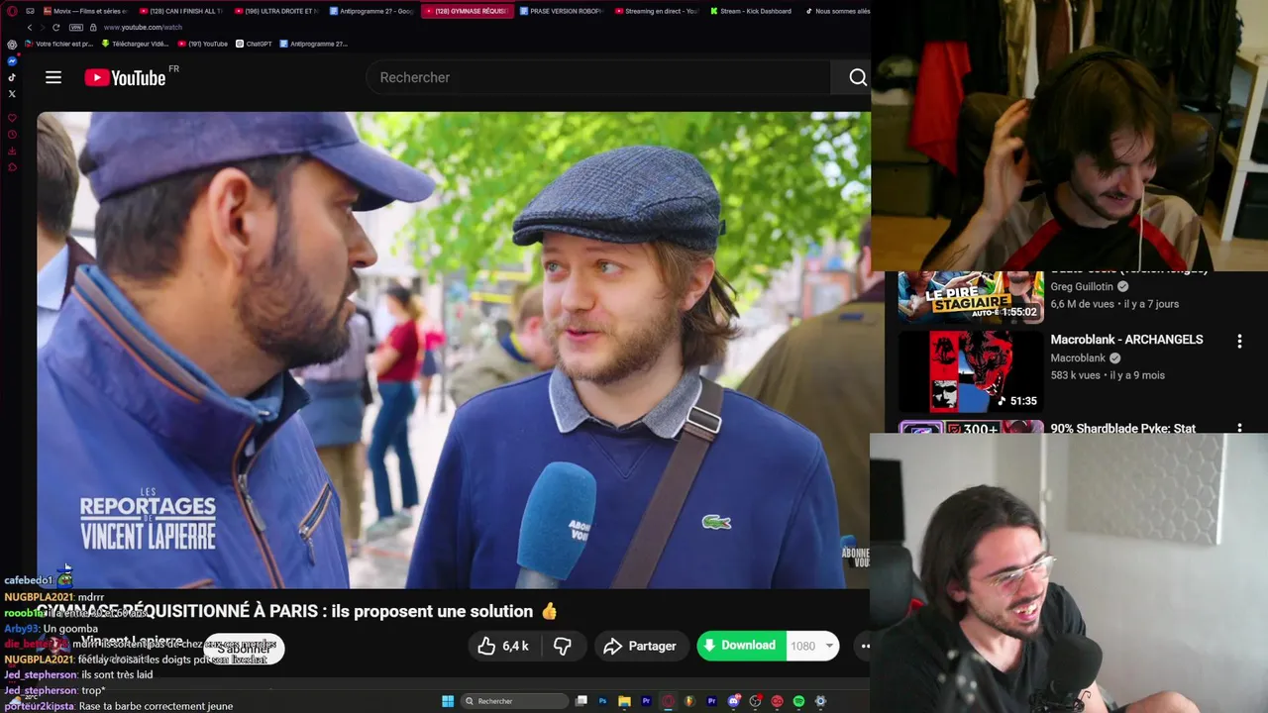Open Messenger in the Opera sidebar
The height and width of the screenshot is (713, 1268).
[12, 61]
